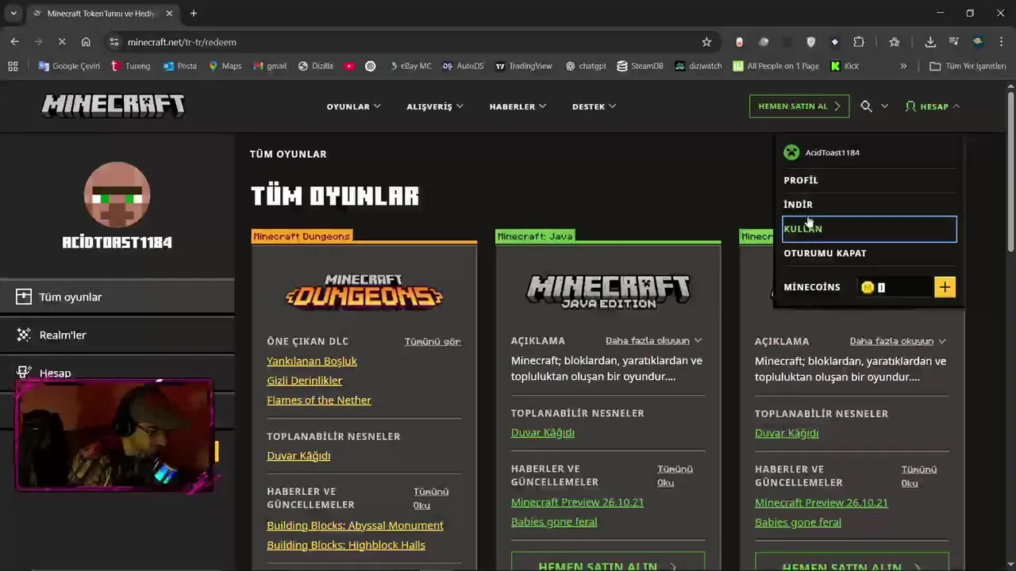
Task: Expand the ALIŞVERİŞ navigation dropdown
Action: (x=435, y=106)
